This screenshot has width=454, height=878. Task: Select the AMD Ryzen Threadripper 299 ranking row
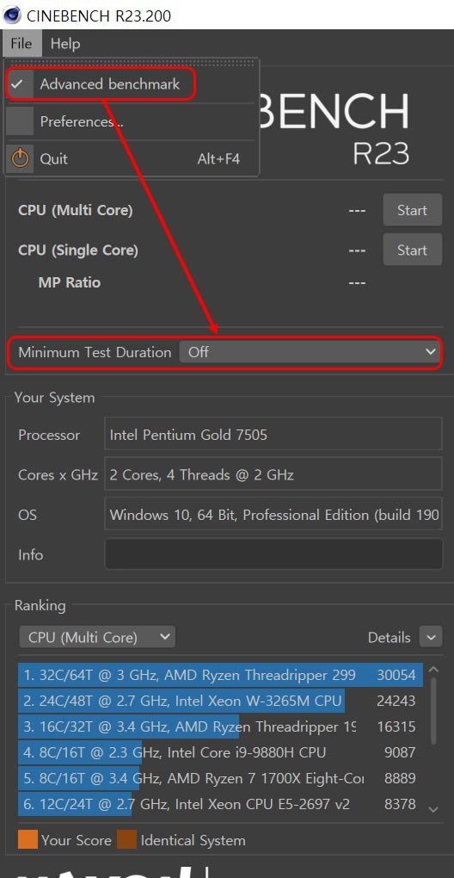click(x=220, y=676)
